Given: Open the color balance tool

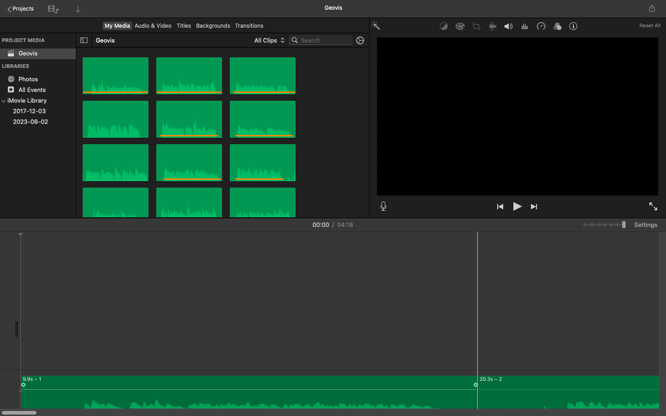Looking at the screenshot, I should click(x=444, y=26).
